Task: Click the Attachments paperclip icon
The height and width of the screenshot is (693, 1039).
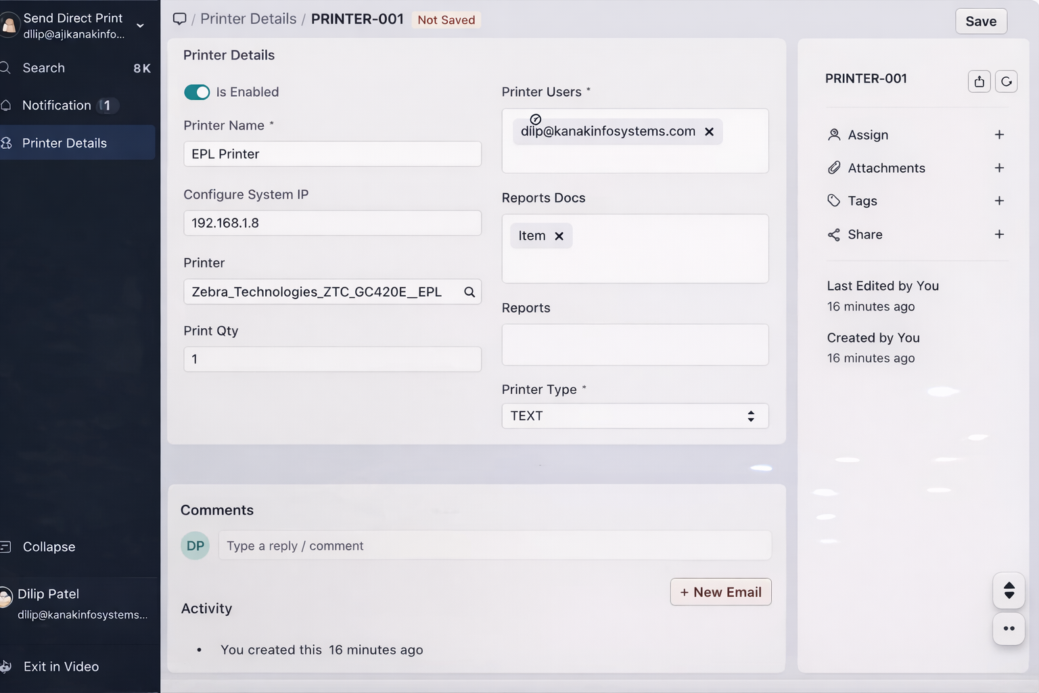Action: (834, 168)
